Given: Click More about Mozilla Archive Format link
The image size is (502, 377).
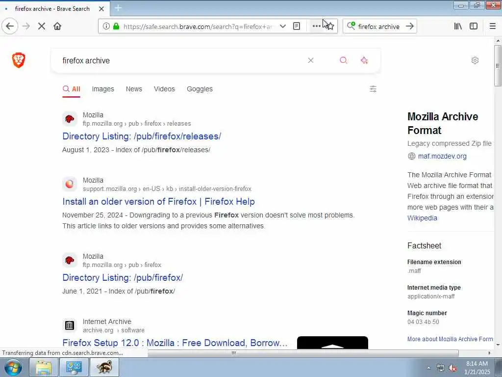Looking at the screenshot, I should 450,339.
